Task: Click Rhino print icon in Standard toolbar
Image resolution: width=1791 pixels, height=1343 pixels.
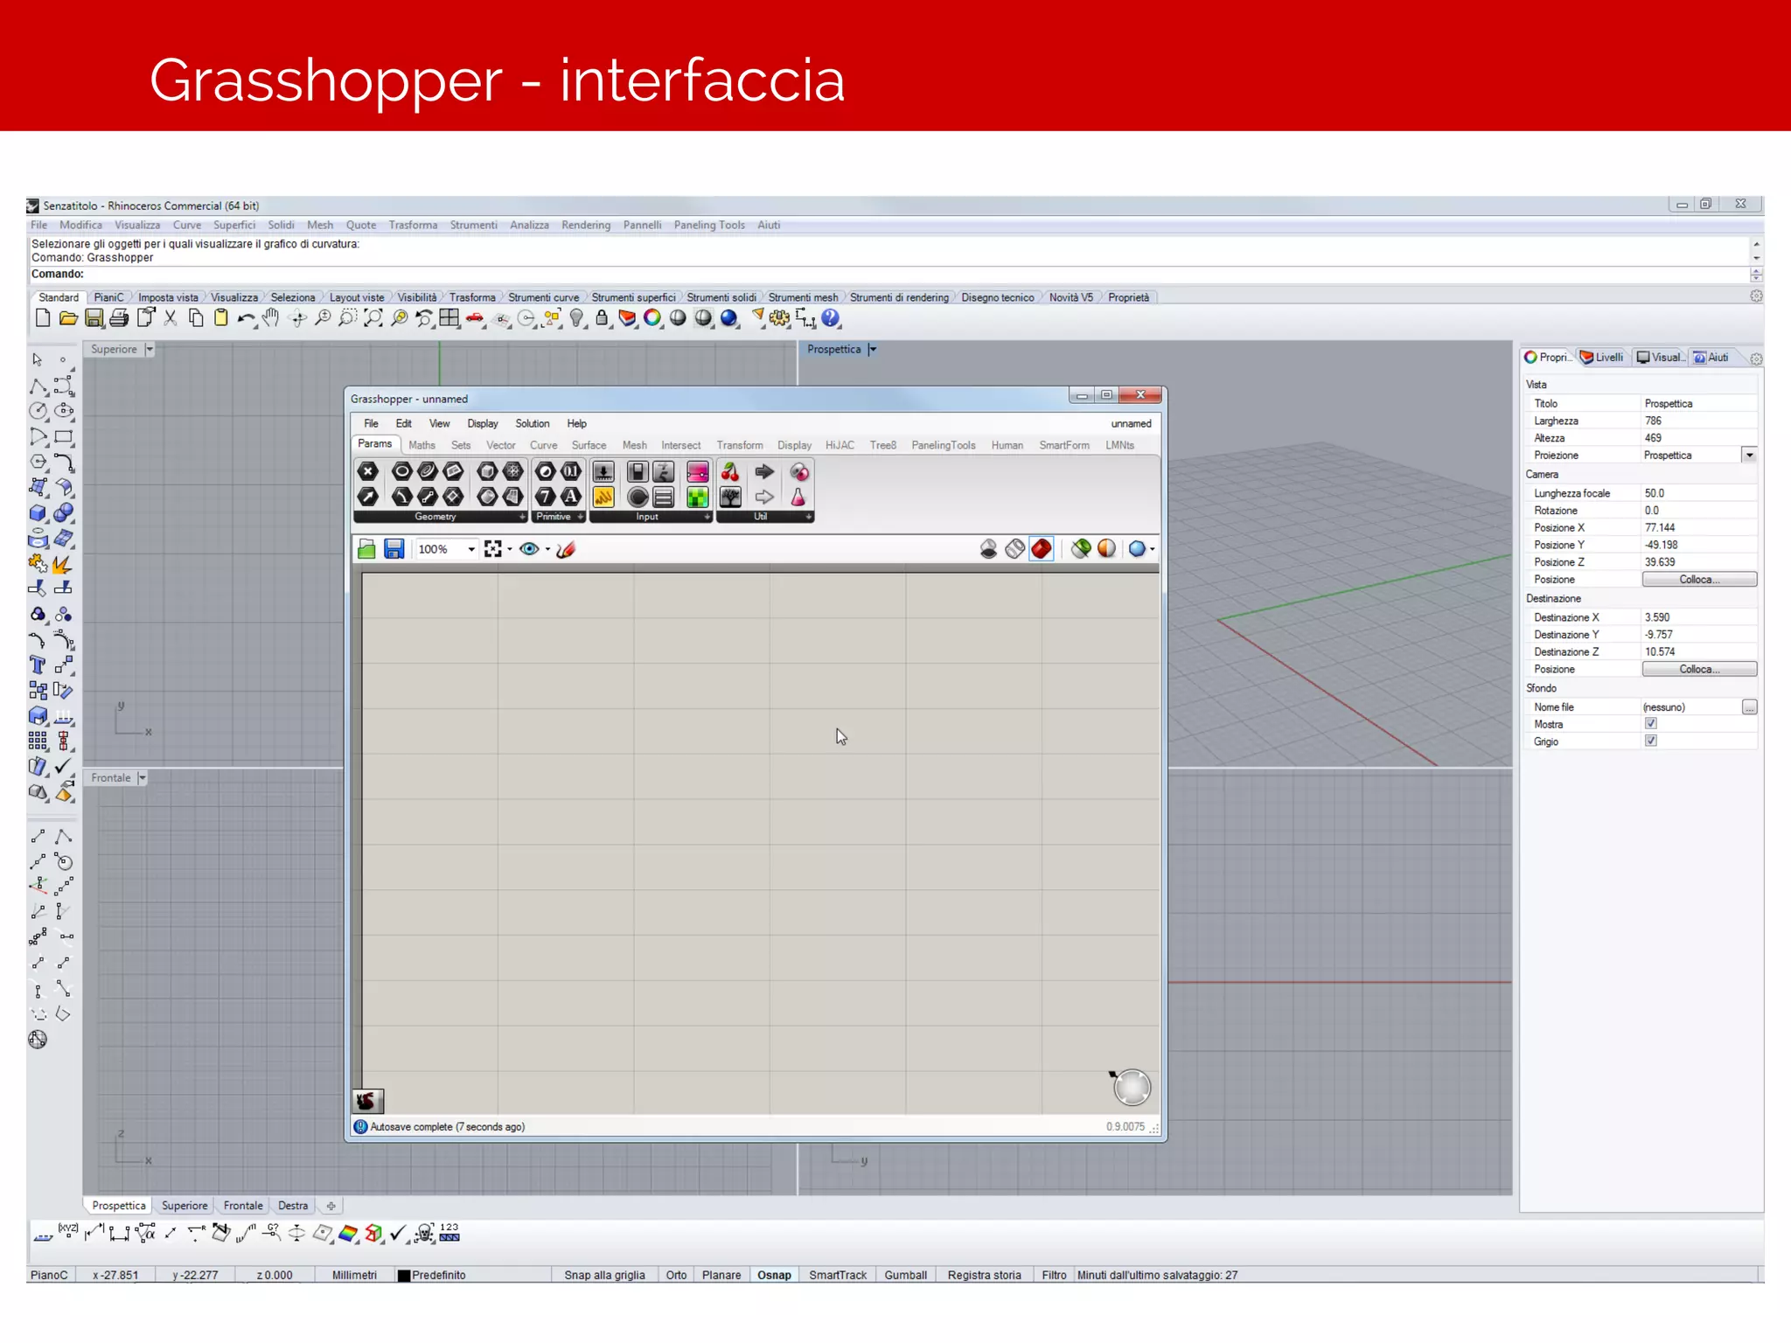Action: pos(120,318)
